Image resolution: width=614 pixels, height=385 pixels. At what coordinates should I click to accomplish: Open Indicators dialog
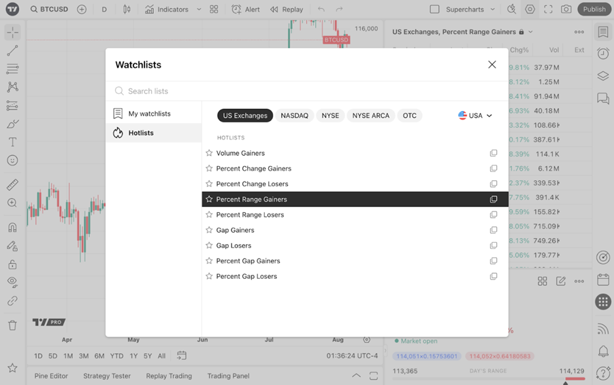pos(167,10)
